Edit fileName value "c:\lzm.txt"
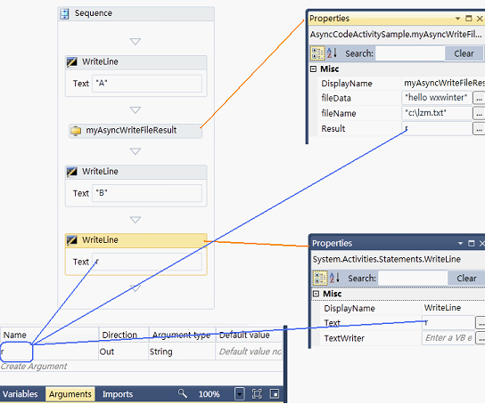 click(437, 113)
